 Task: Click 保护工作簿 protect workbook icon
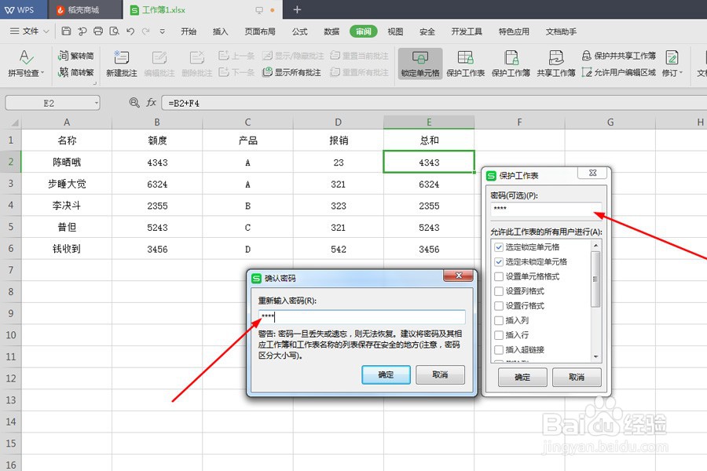coord(511,64)
